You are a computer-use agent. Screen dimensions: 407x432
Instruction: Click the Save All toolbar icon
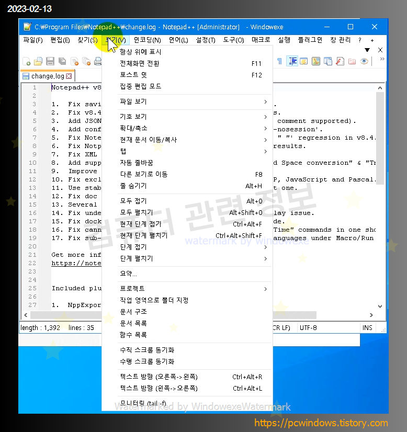pyautogui.click(x=62, y=61)
